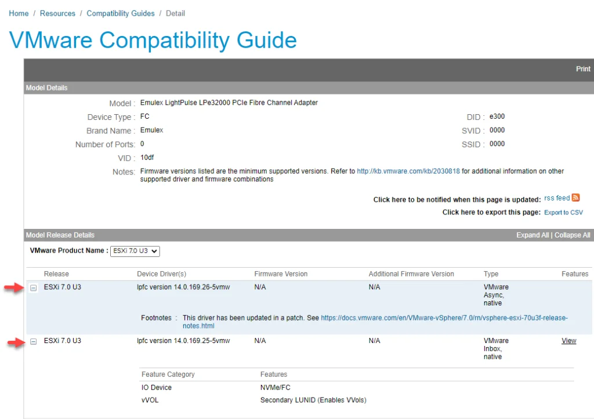Click the VMware Compatibility Guide heading
The width and height of the screenshot is (594, 419).
pos(153,40)
